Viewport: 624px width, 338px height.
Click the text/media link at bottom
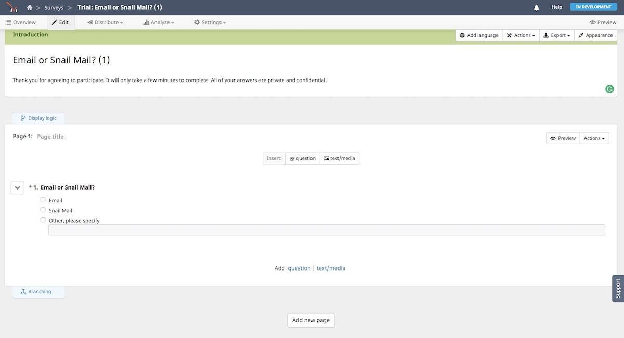(331, 268)
